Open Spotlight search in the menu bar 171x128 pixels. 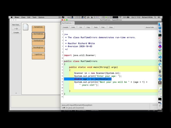[x=155, y=17]
